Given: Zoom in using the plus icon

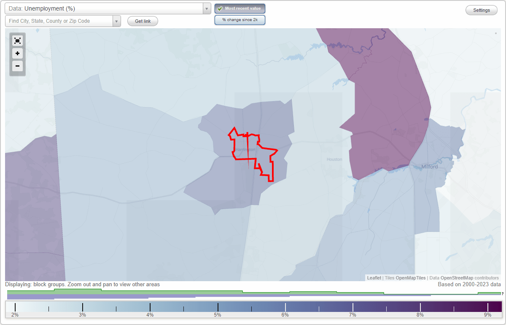Looking at the screenshot, I should 17,54.
